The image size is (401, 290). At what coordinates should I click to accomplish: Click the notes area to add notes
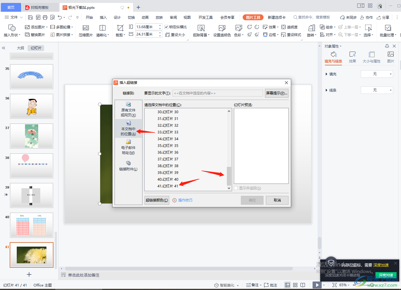[x=84, y=275]
